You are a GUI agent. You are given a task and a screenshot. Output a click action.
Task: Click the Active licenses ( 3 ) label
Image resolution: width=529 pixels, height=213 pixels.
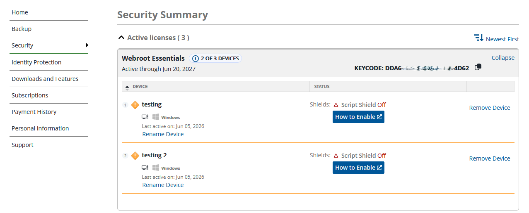point(158,38)
